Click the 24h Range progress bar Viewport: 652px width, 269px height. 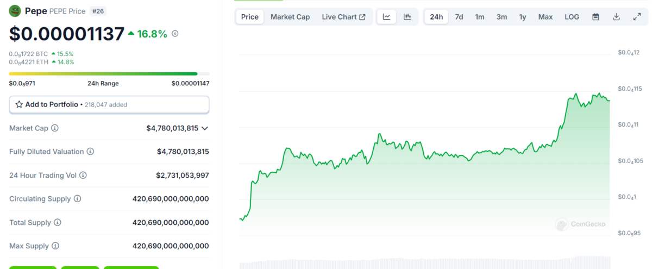(109, 73)
